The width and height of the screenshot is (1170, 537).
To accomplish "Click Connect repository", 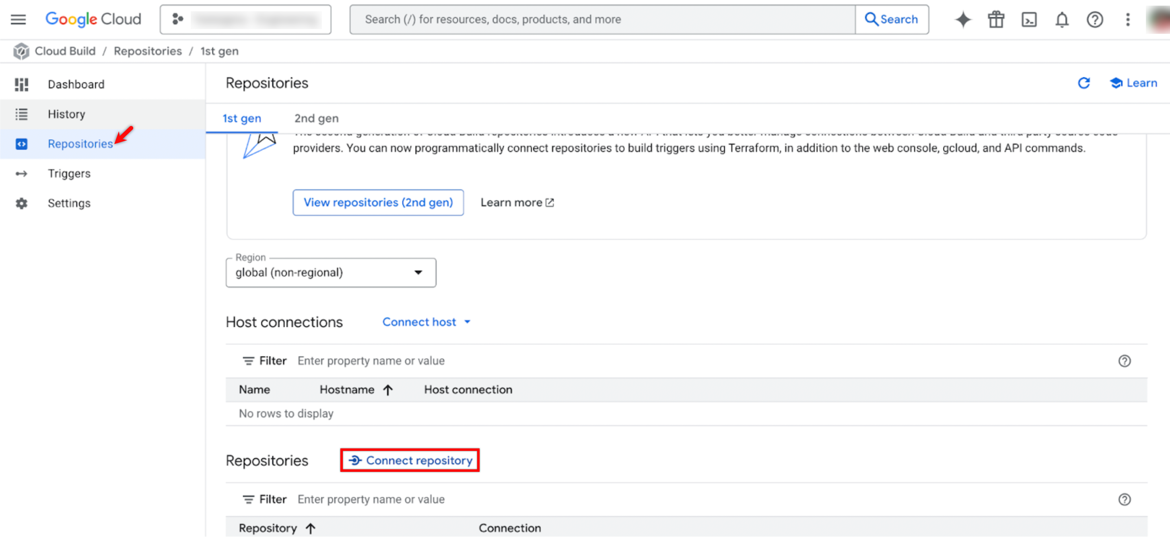I will pos(409,460).
